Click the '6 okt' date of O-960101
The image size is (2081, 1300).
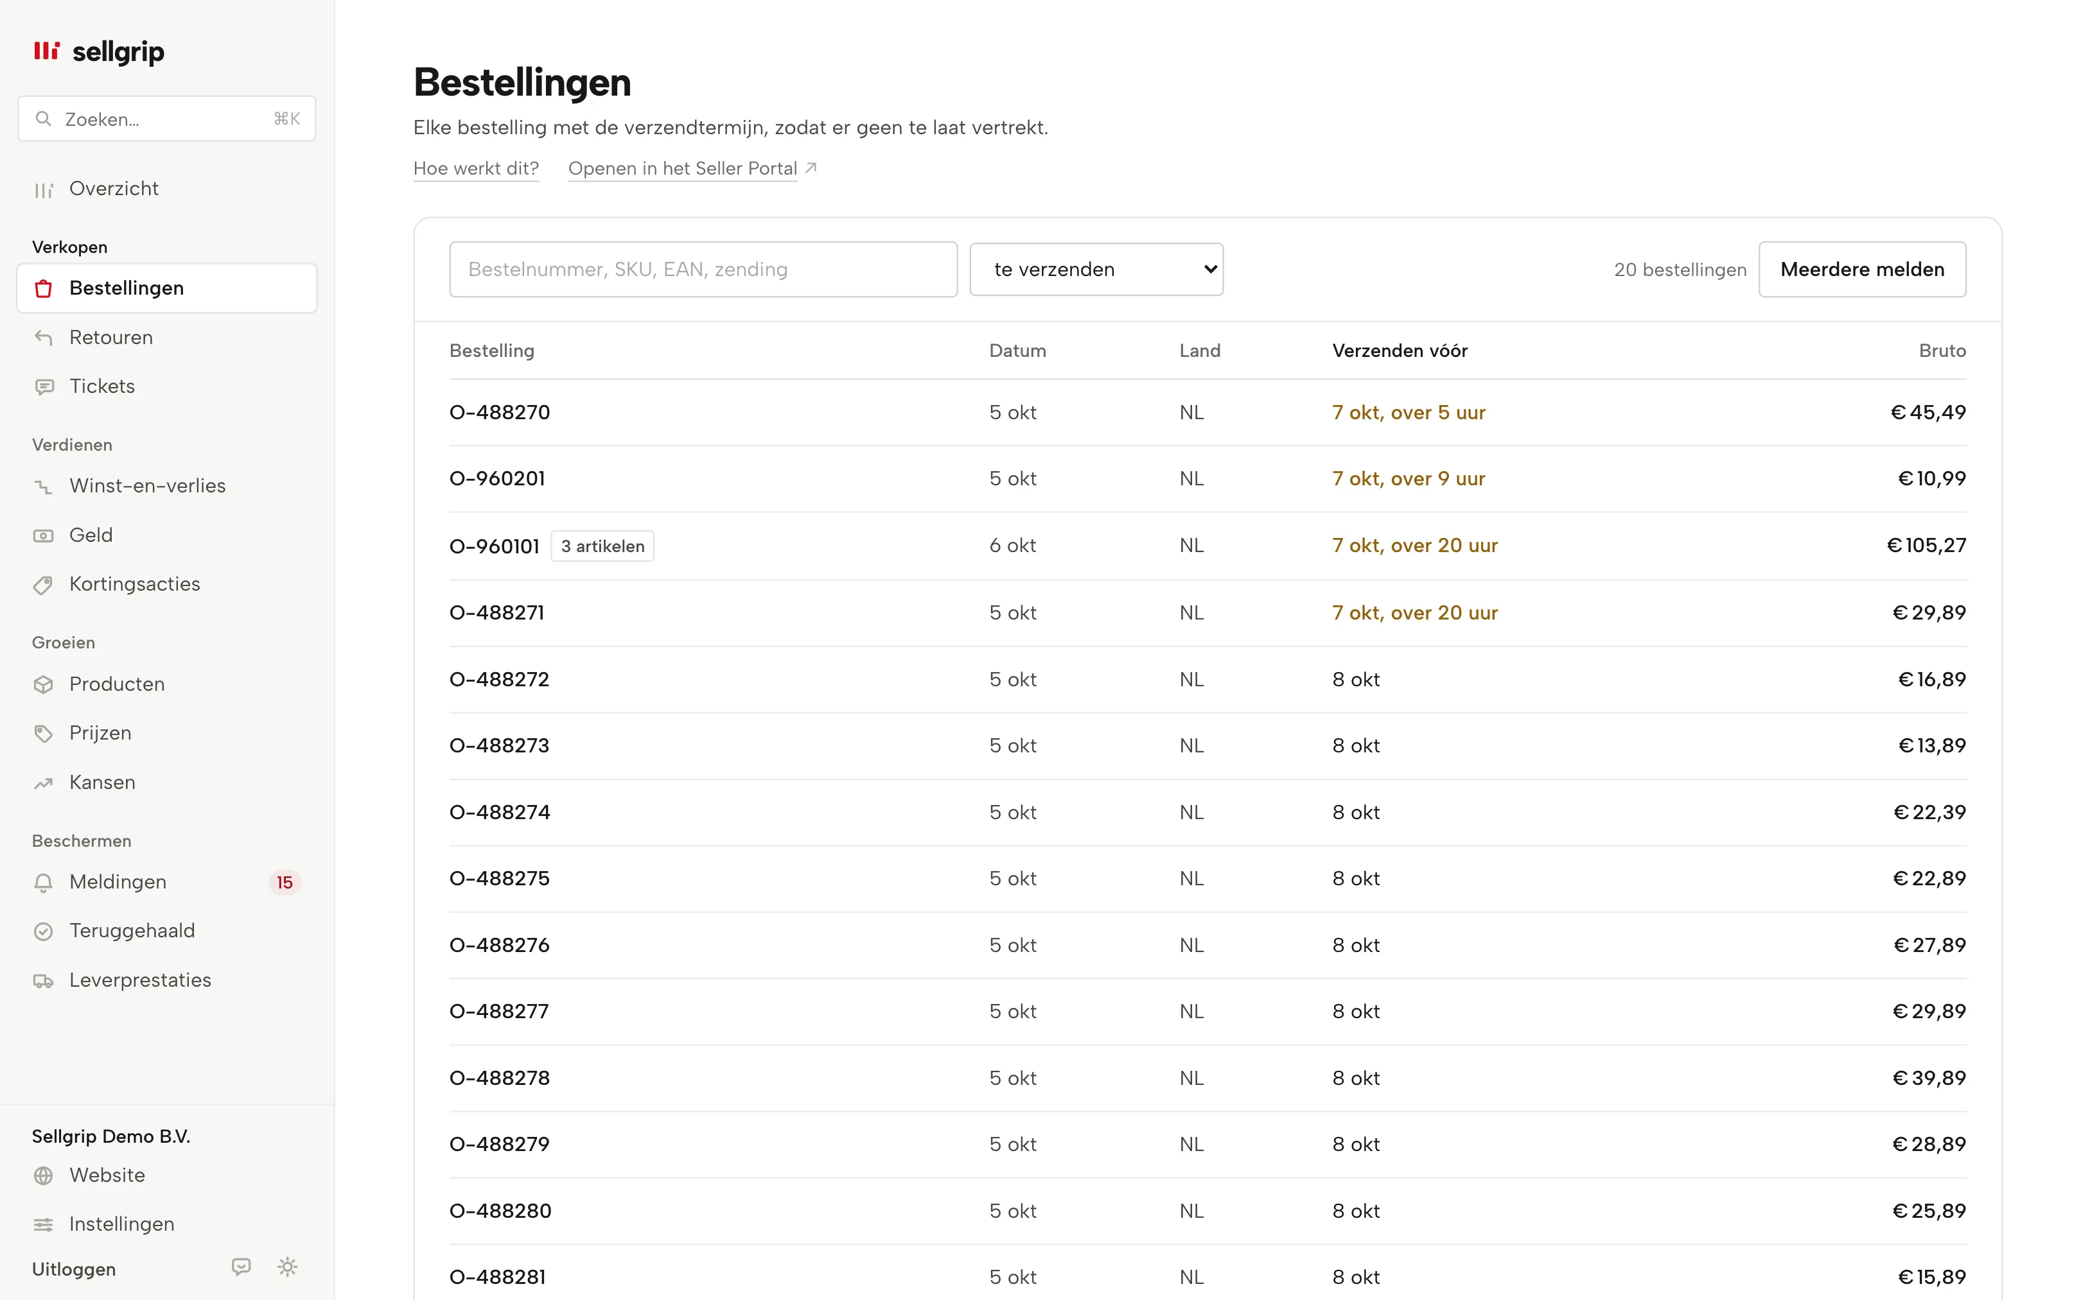click(1012, 545)
